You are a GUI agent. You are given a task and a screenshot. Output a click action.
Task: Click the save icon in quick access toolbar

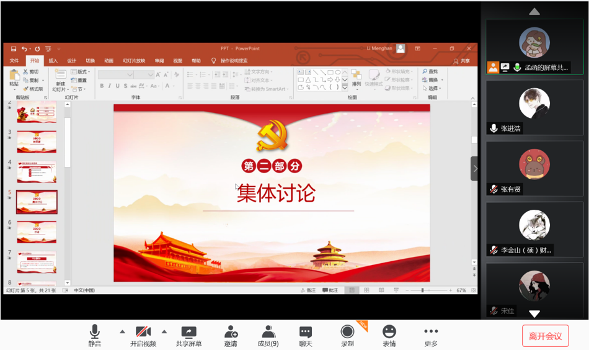point(13,48)
